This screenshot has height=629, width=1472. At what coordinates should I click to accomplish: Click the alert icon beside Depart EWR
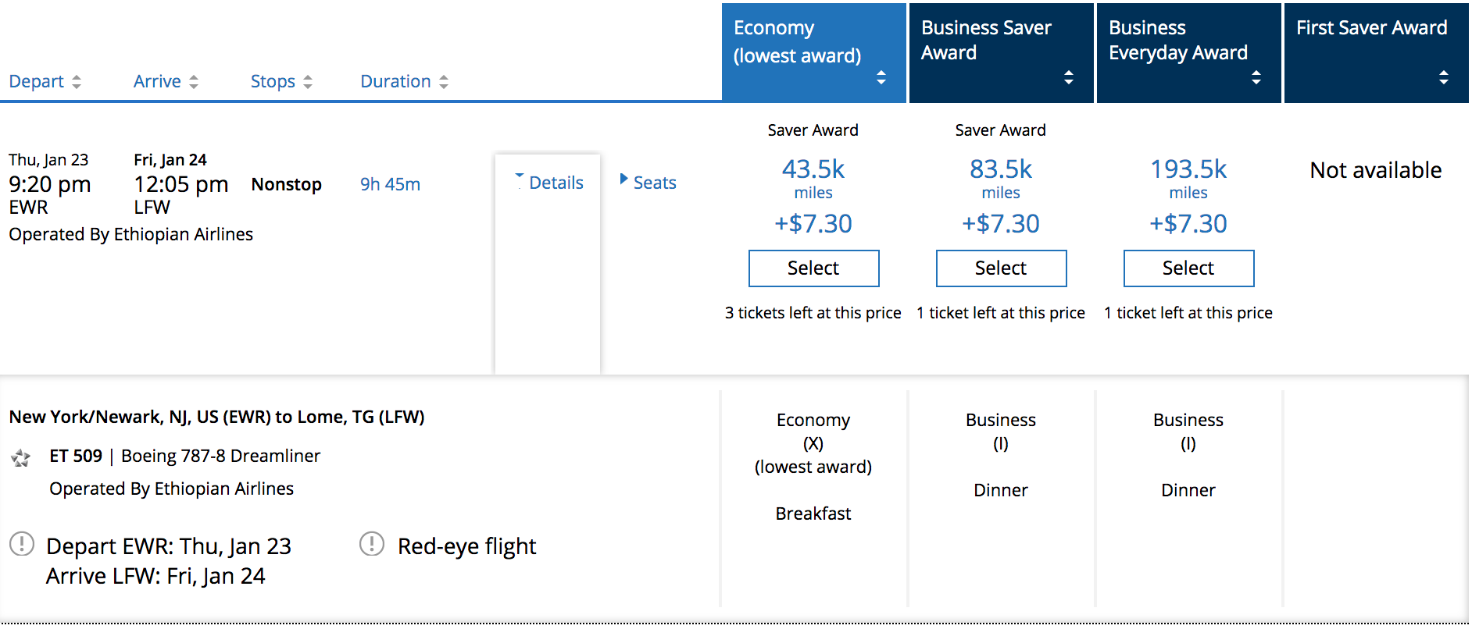[22, 544]
